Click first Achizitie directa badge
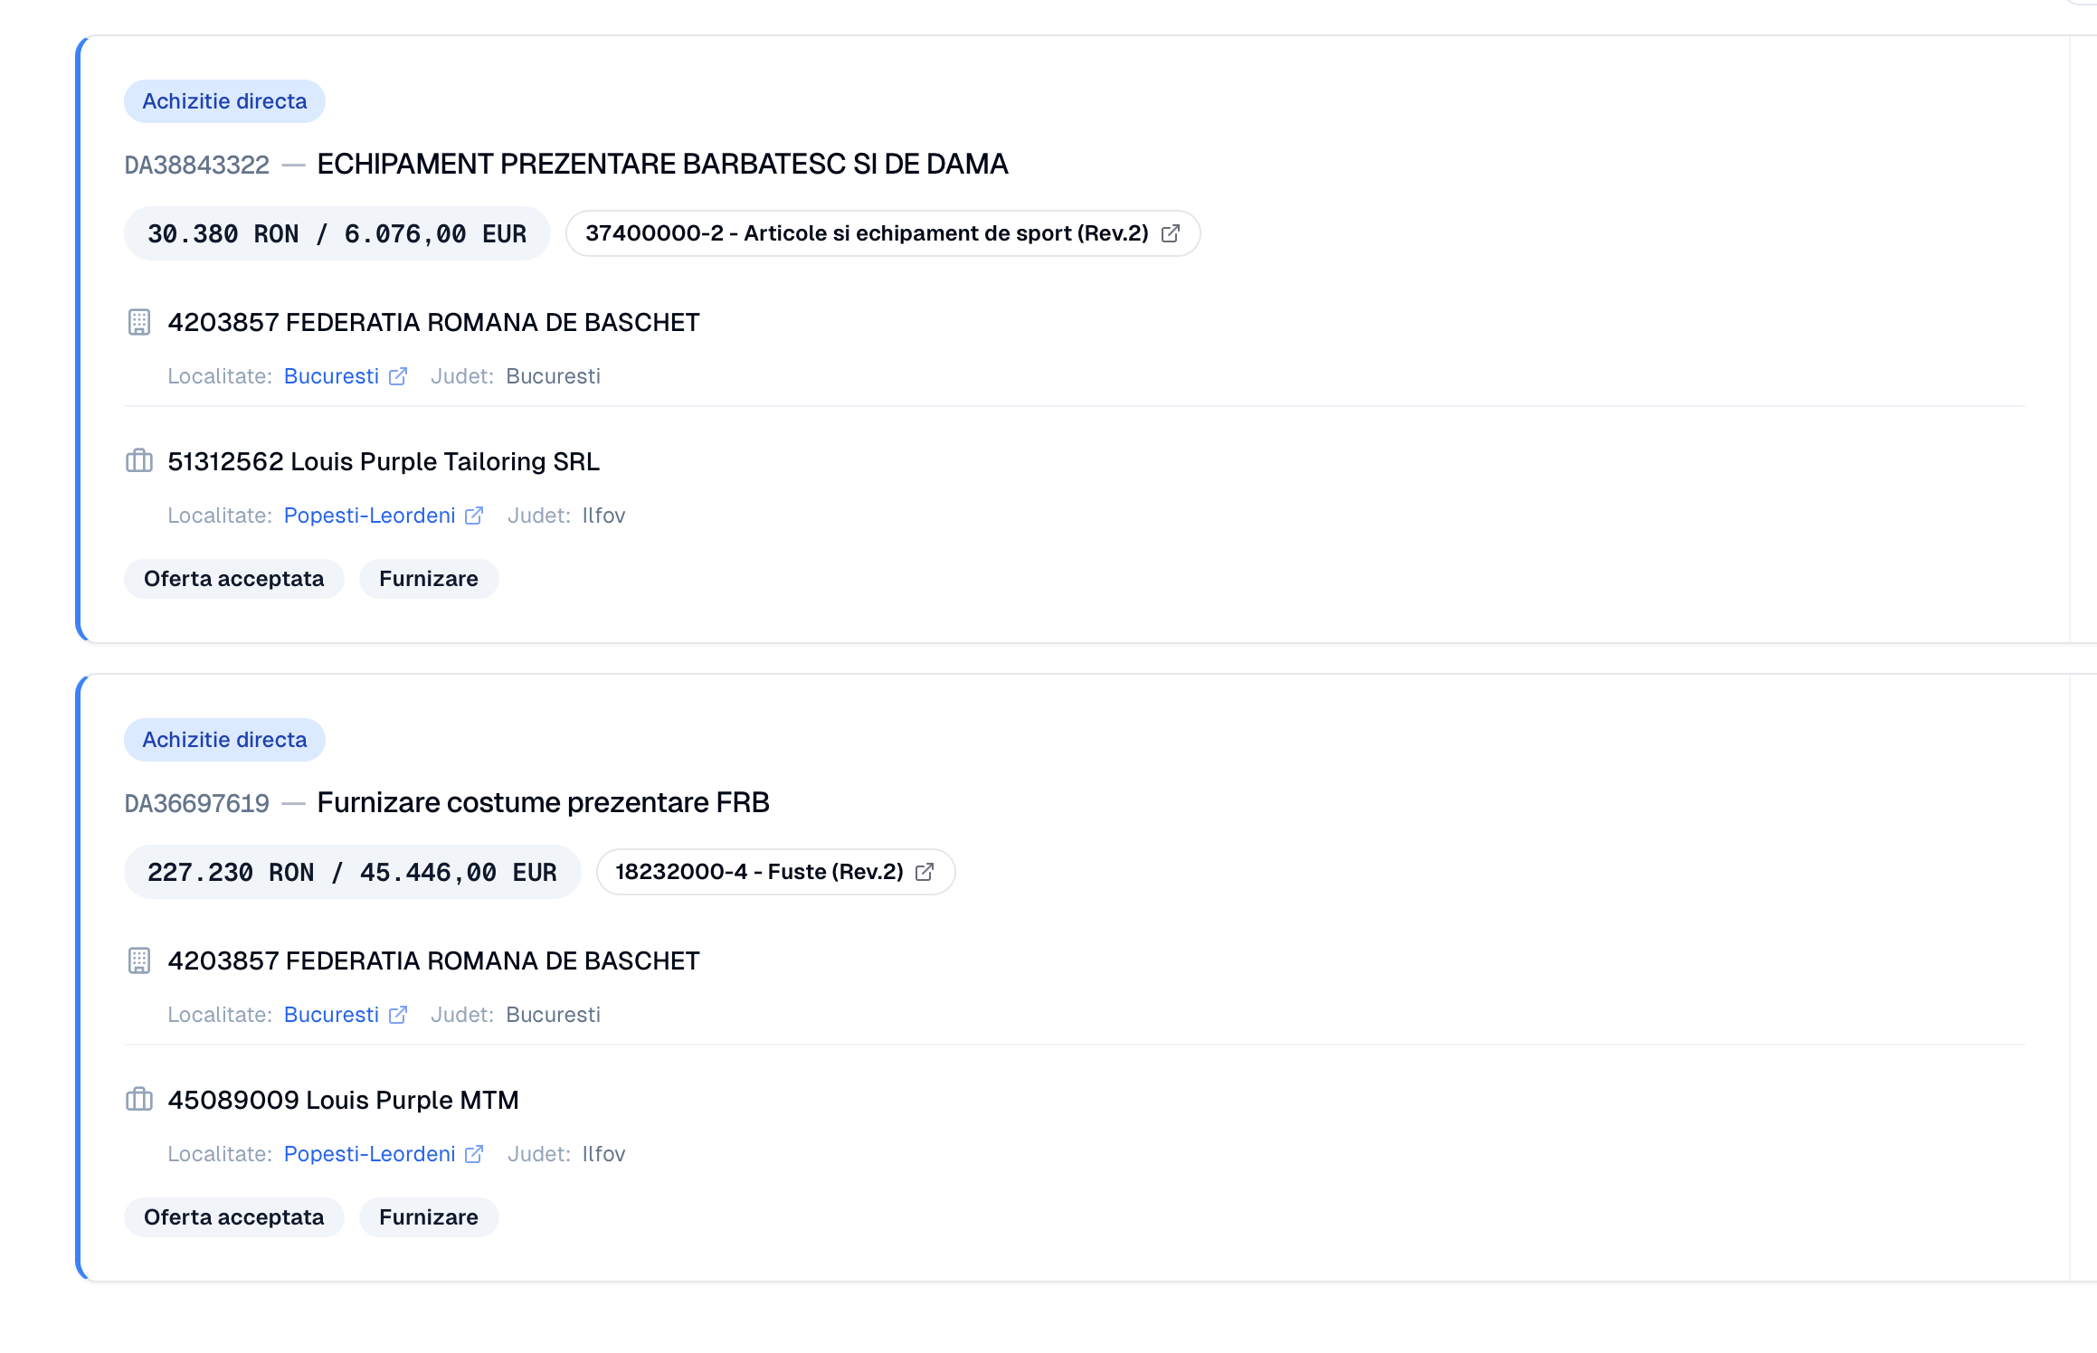Viewport: 2097px width, 1353px height. click(224, 101)
